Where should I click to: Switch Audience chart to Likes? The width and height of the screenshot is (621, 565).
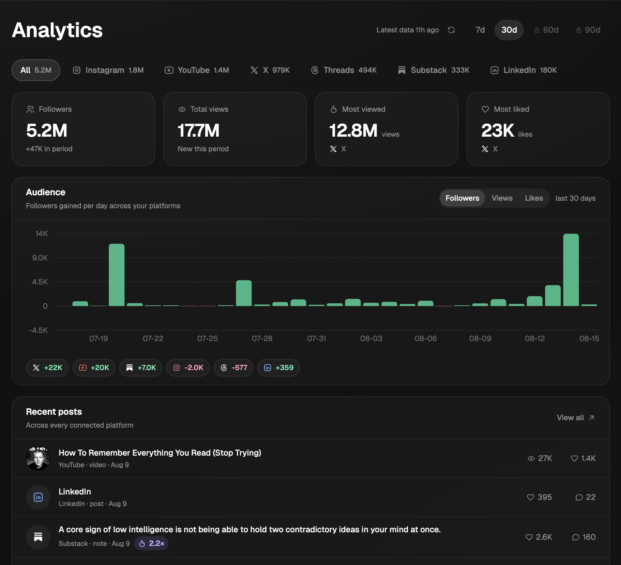tap(534, 198)
